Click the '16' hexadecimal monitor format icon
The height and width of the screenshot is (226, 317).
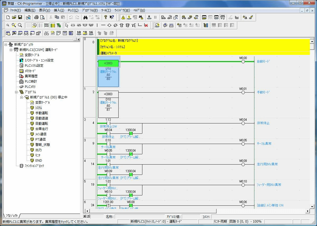click(x=91, y=33)
